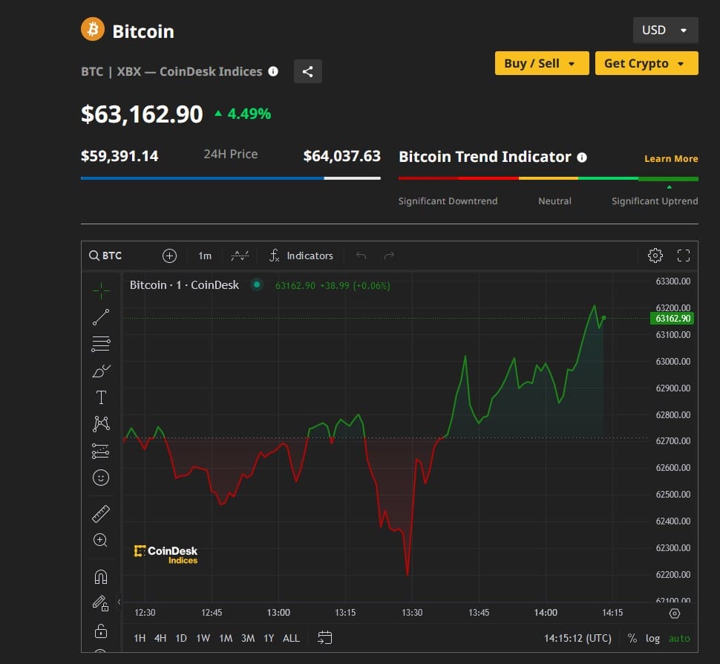
Task: Select the brush drawing tool
Action: (101, 371)
